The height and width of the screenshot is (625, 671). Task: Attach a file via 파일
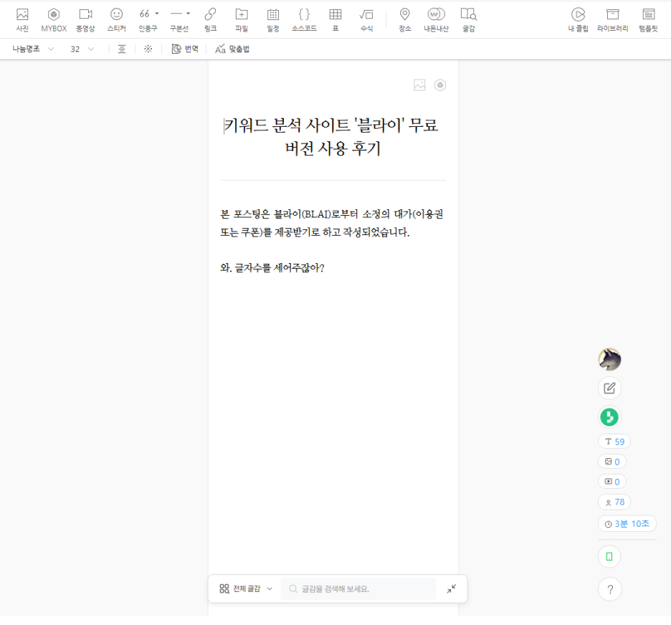click(242, 19)
